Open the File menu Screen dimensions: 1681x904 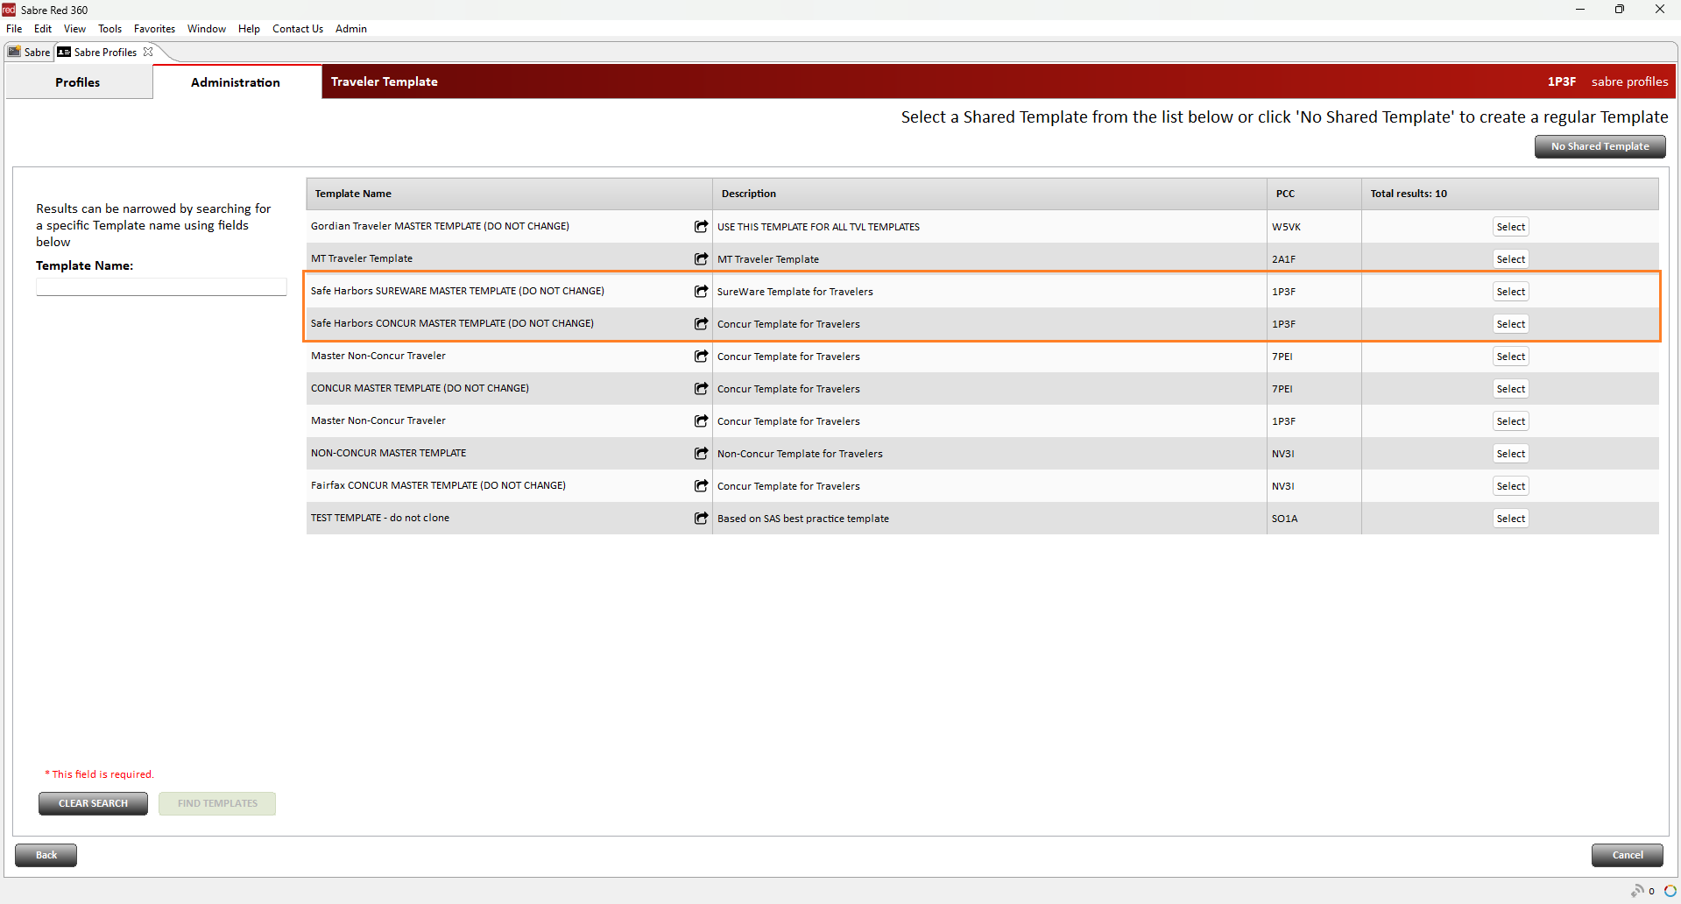14,29
